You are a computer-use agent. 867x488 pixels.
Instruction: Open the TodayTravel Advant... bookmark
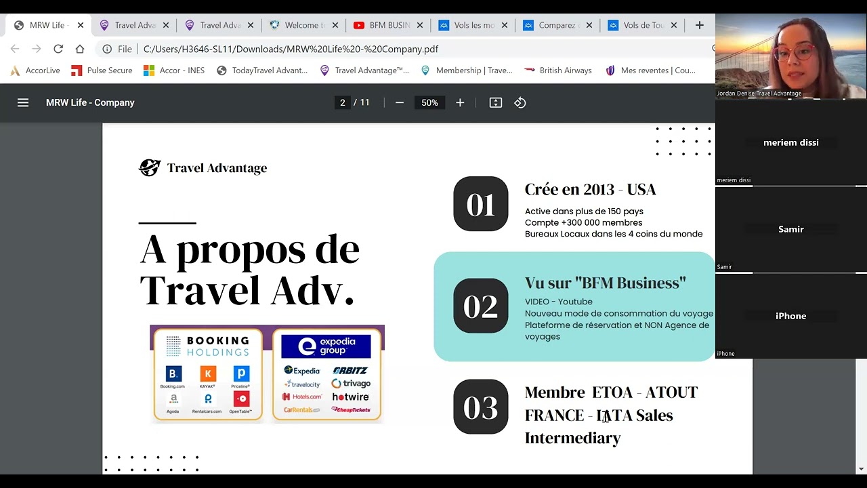[x=261, y=70]
